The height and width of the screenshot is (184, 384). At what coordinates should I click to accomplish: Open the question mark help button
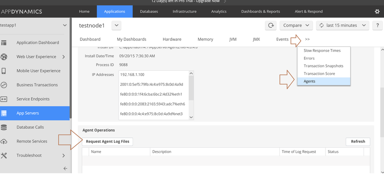[377, 25]
